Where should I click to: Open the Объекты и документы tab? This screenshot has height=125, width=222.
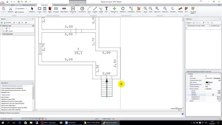60,5
